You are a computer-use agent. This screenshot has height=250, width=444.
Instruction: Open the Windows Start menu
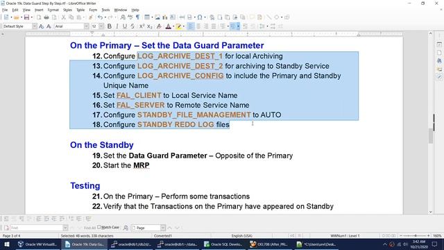[7, 244]
